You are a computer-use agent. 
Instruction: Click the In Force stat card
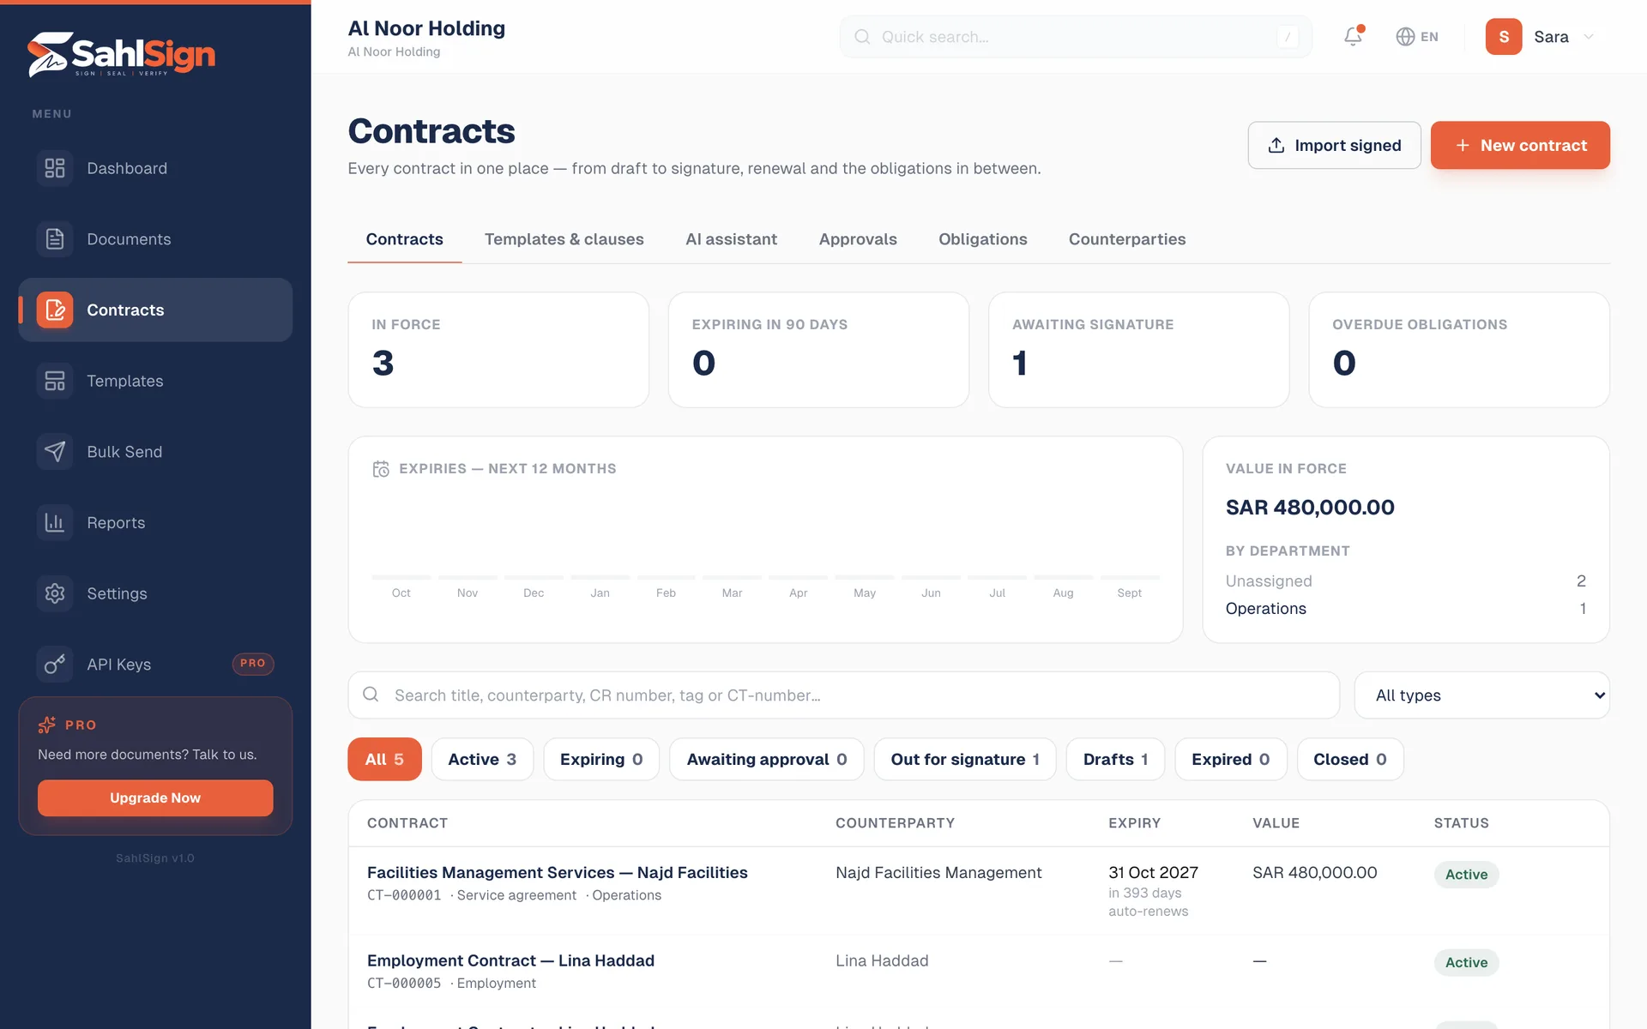pos(498,350)
